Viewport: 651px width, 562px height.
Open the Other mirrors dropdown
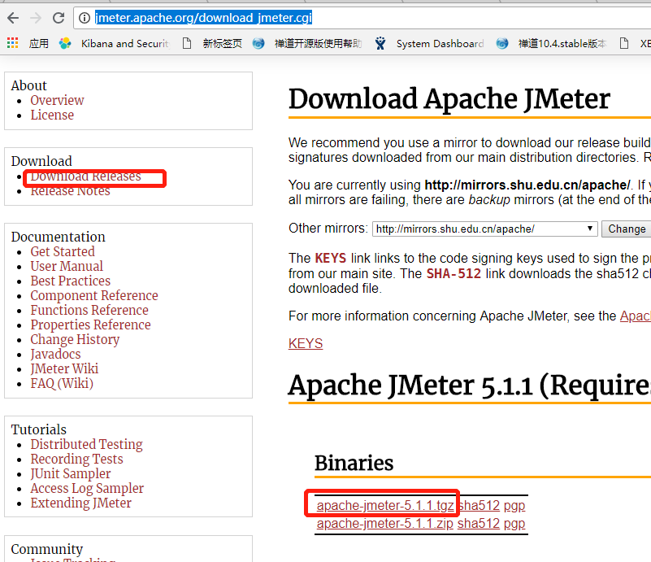[x=484, y=229]
